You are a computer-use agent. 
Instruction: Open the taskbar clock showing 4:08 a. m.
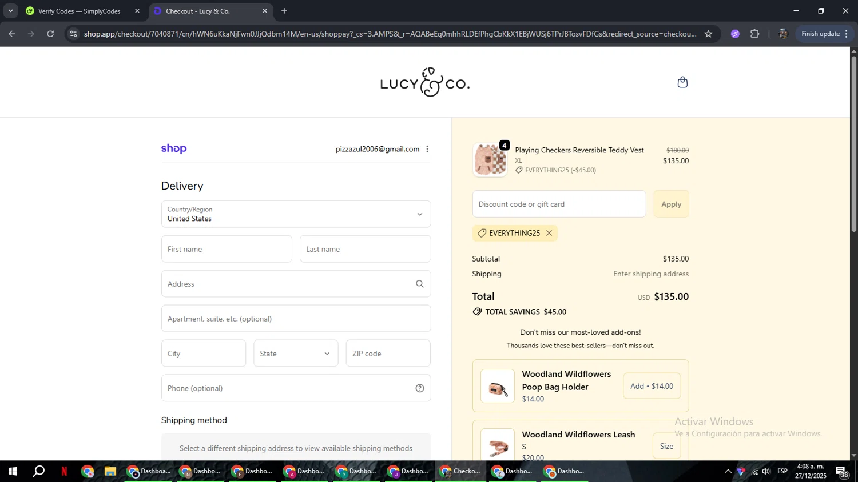tap(811, 471)
